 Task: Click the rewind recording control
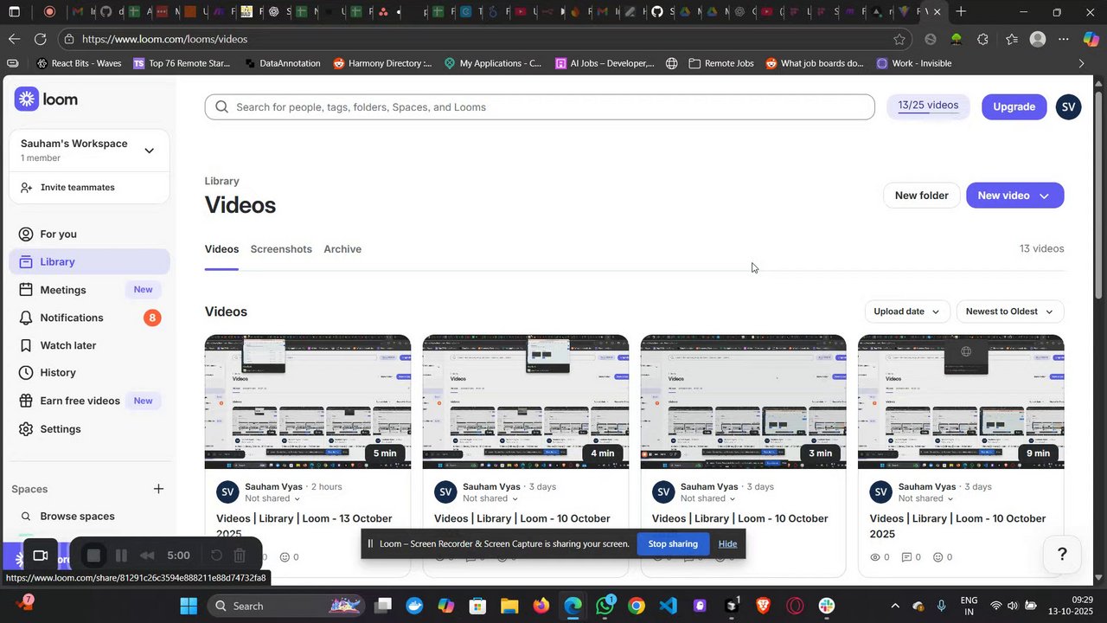tap(147, 556)
